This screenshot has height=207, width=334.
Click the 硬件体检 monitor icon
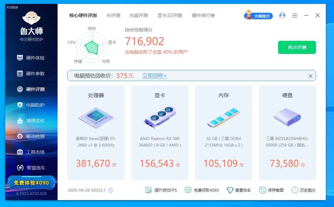[x=20, y=58]
